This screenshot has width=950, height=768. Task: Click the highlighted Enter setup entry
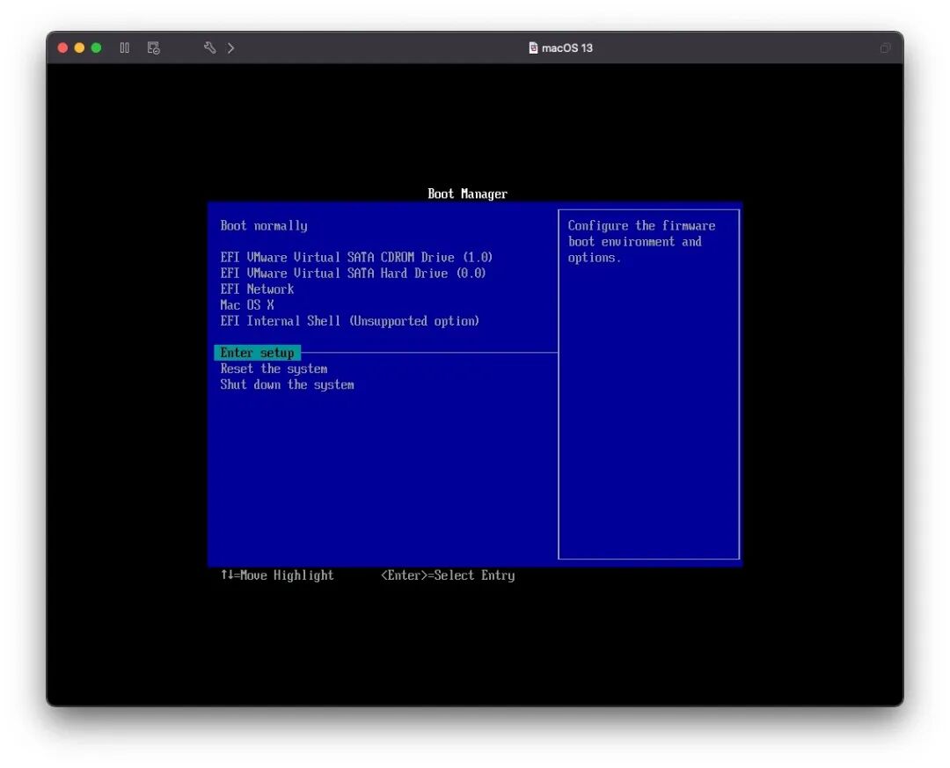click(258, 353)
